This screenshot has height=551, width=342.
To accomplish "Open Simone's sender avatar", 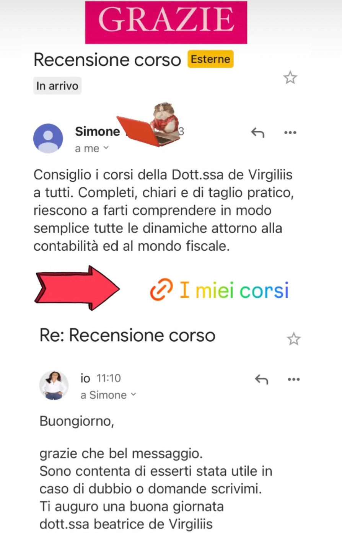I will [x=48, y=138].
